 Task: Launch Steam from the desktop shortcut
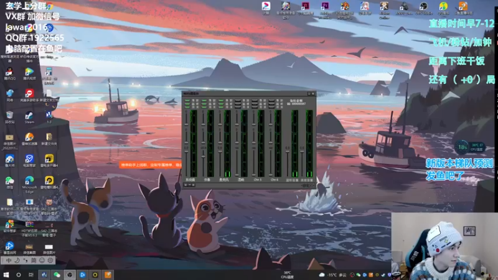(29, 117)
